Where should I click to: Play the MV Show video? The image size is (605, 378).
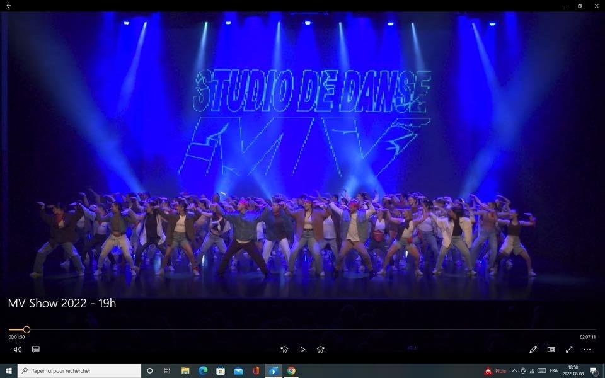tap(302, 350)
